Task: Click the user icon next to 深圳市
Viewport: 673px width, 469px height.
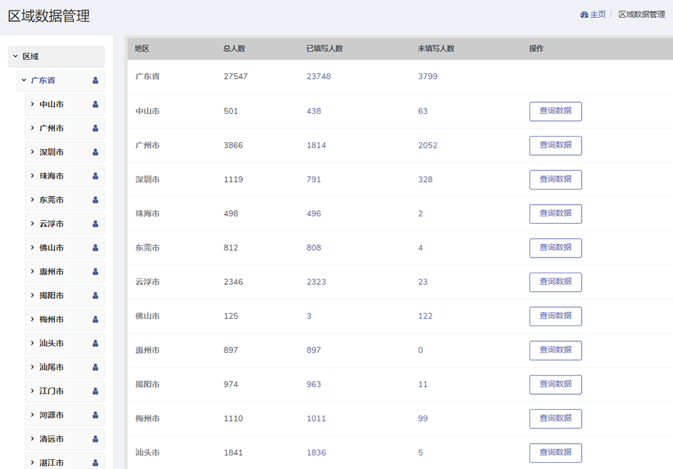Action: (x=95, y=152)
